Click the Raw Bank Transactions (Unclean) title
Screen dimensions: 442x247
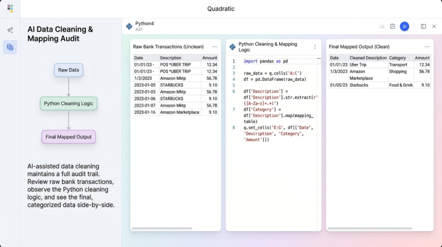click(x=169, y=47)
